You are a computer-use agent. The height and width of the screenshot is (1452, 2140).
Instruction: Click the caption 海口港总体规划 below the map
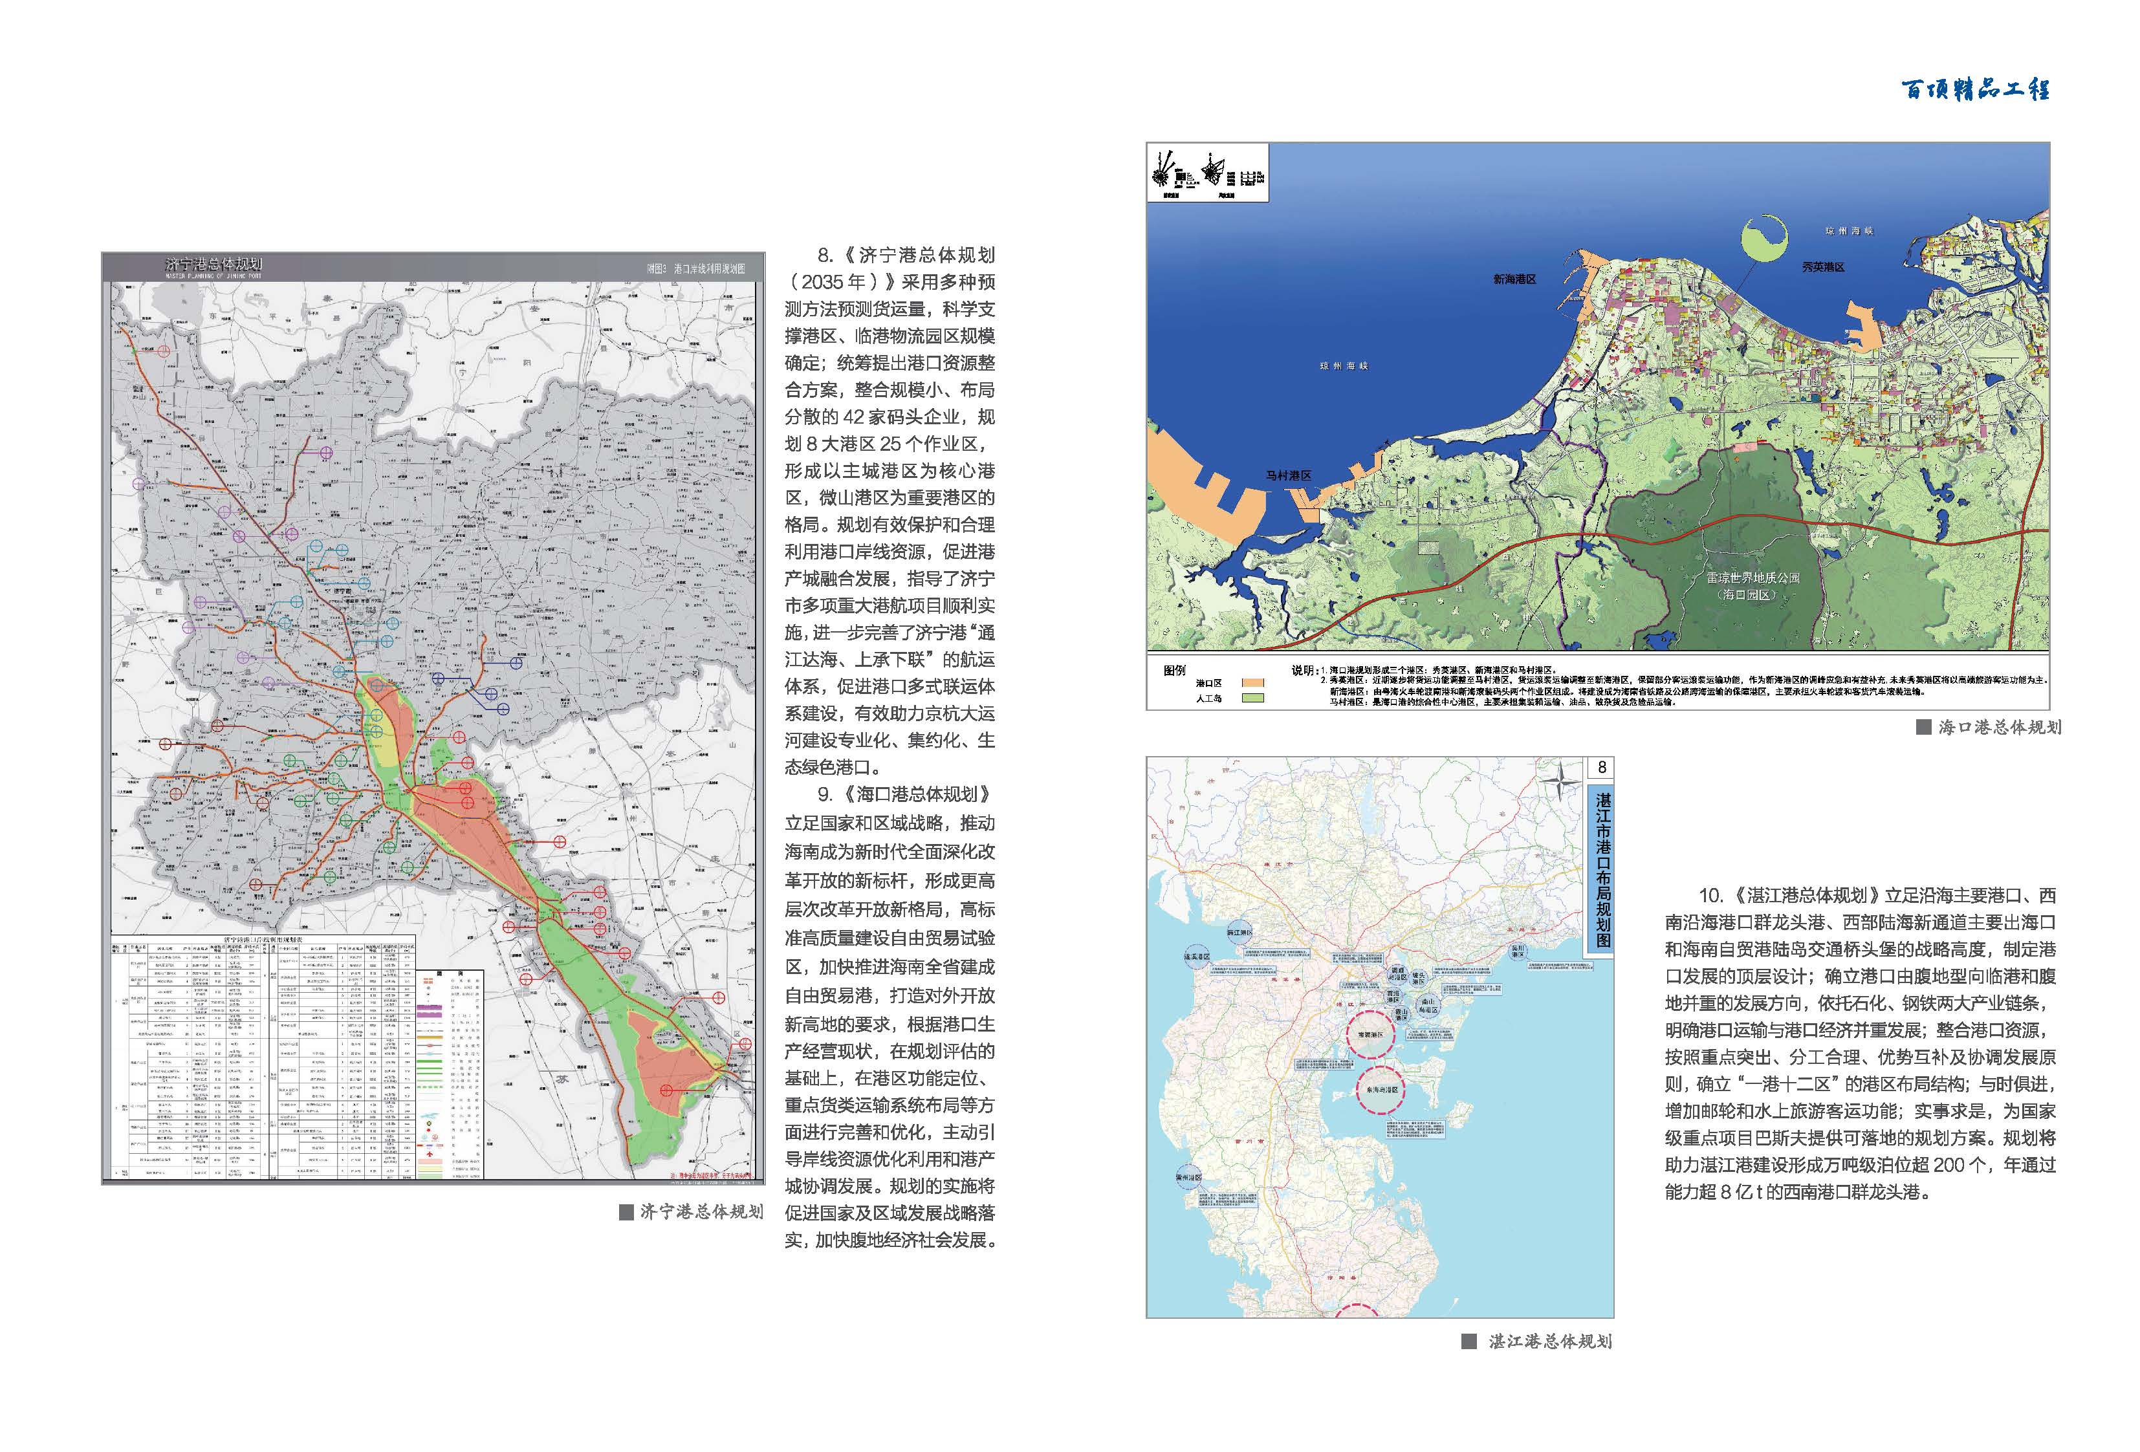pos(1999,728)
